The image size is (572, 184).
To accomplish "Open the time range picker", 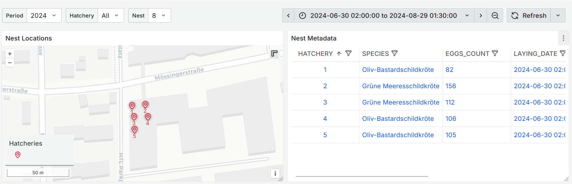I will click(x=384, y=16).
